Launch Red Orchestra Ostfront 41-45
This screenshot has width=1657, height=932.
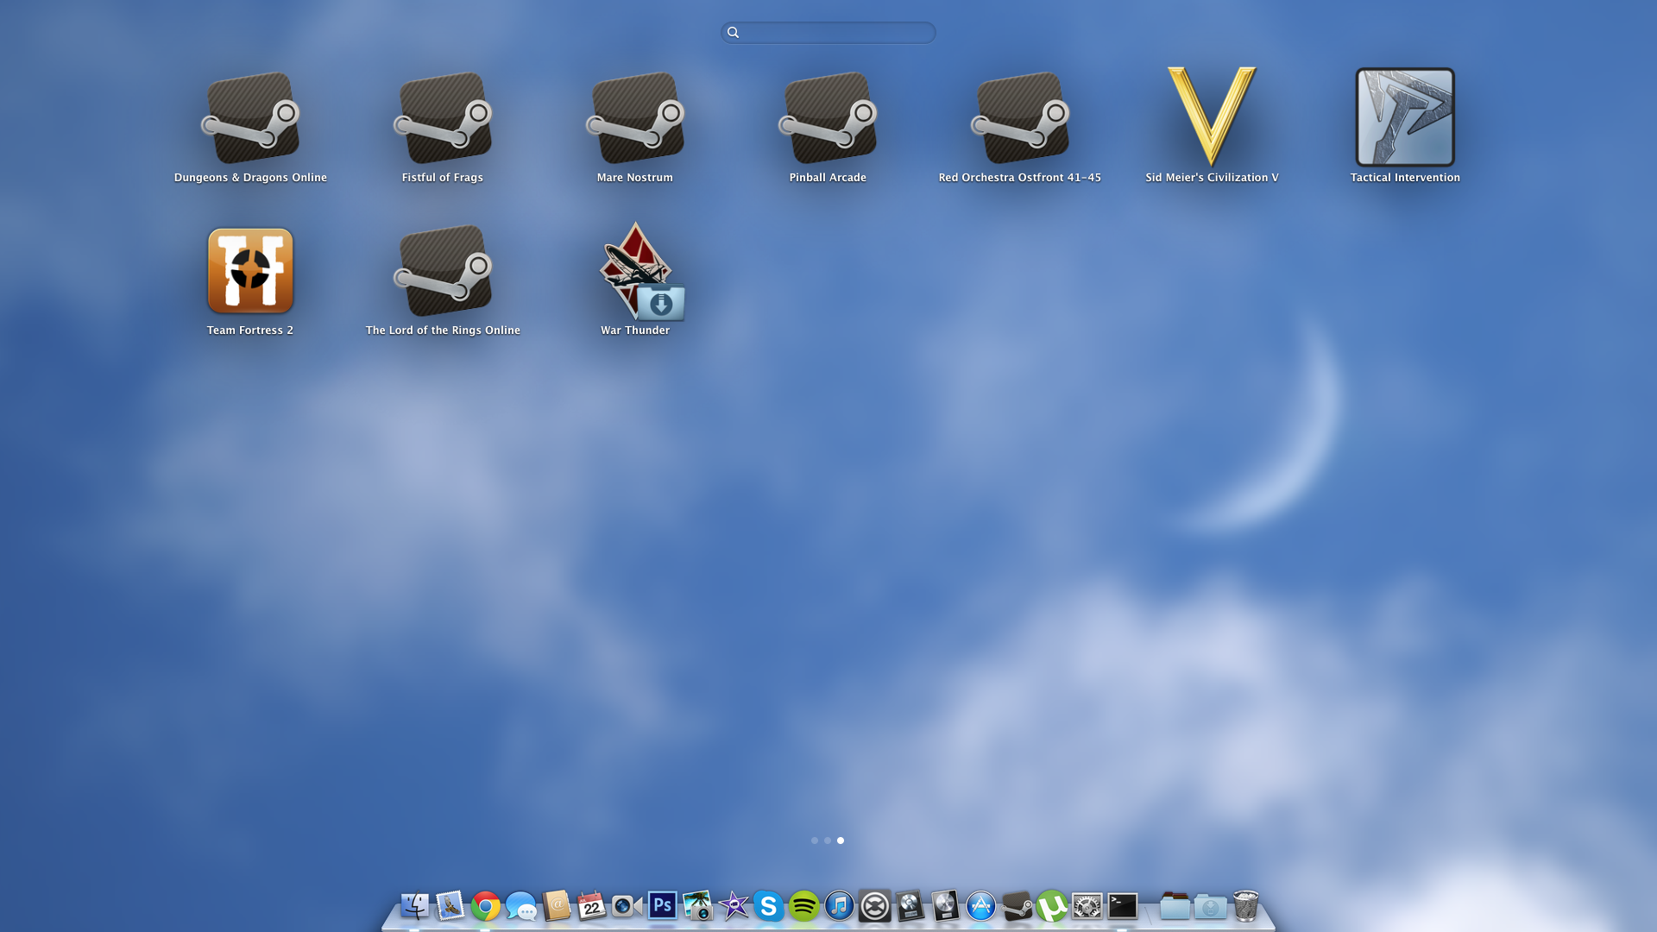(1020, 117)
